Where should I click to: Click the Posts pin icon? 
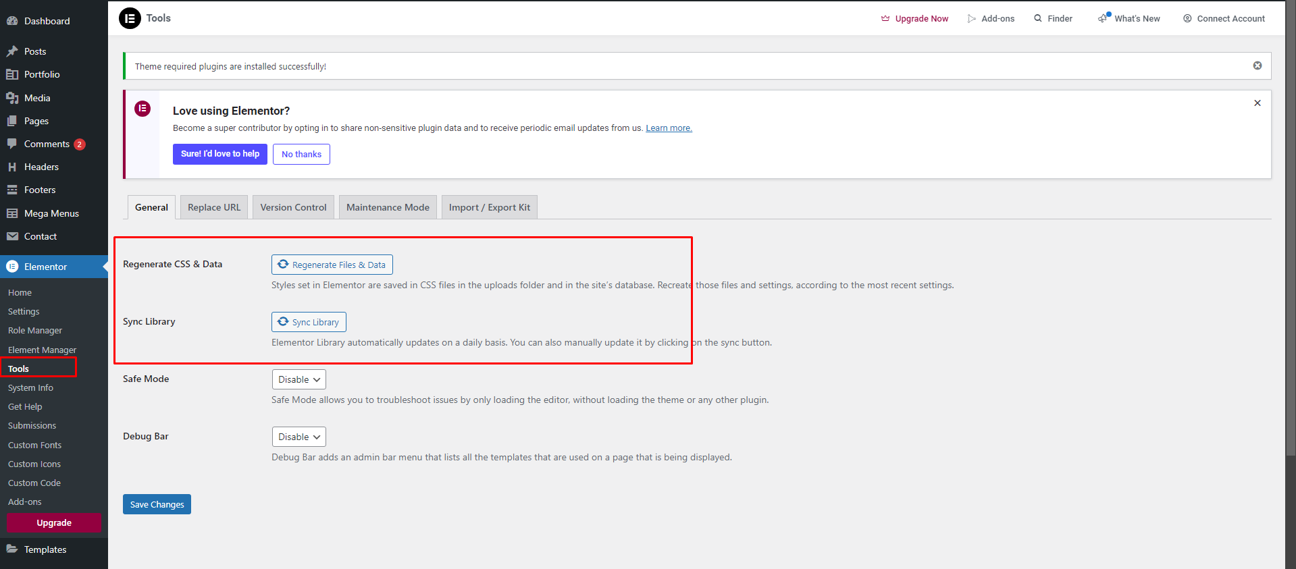tap(12, 51)
